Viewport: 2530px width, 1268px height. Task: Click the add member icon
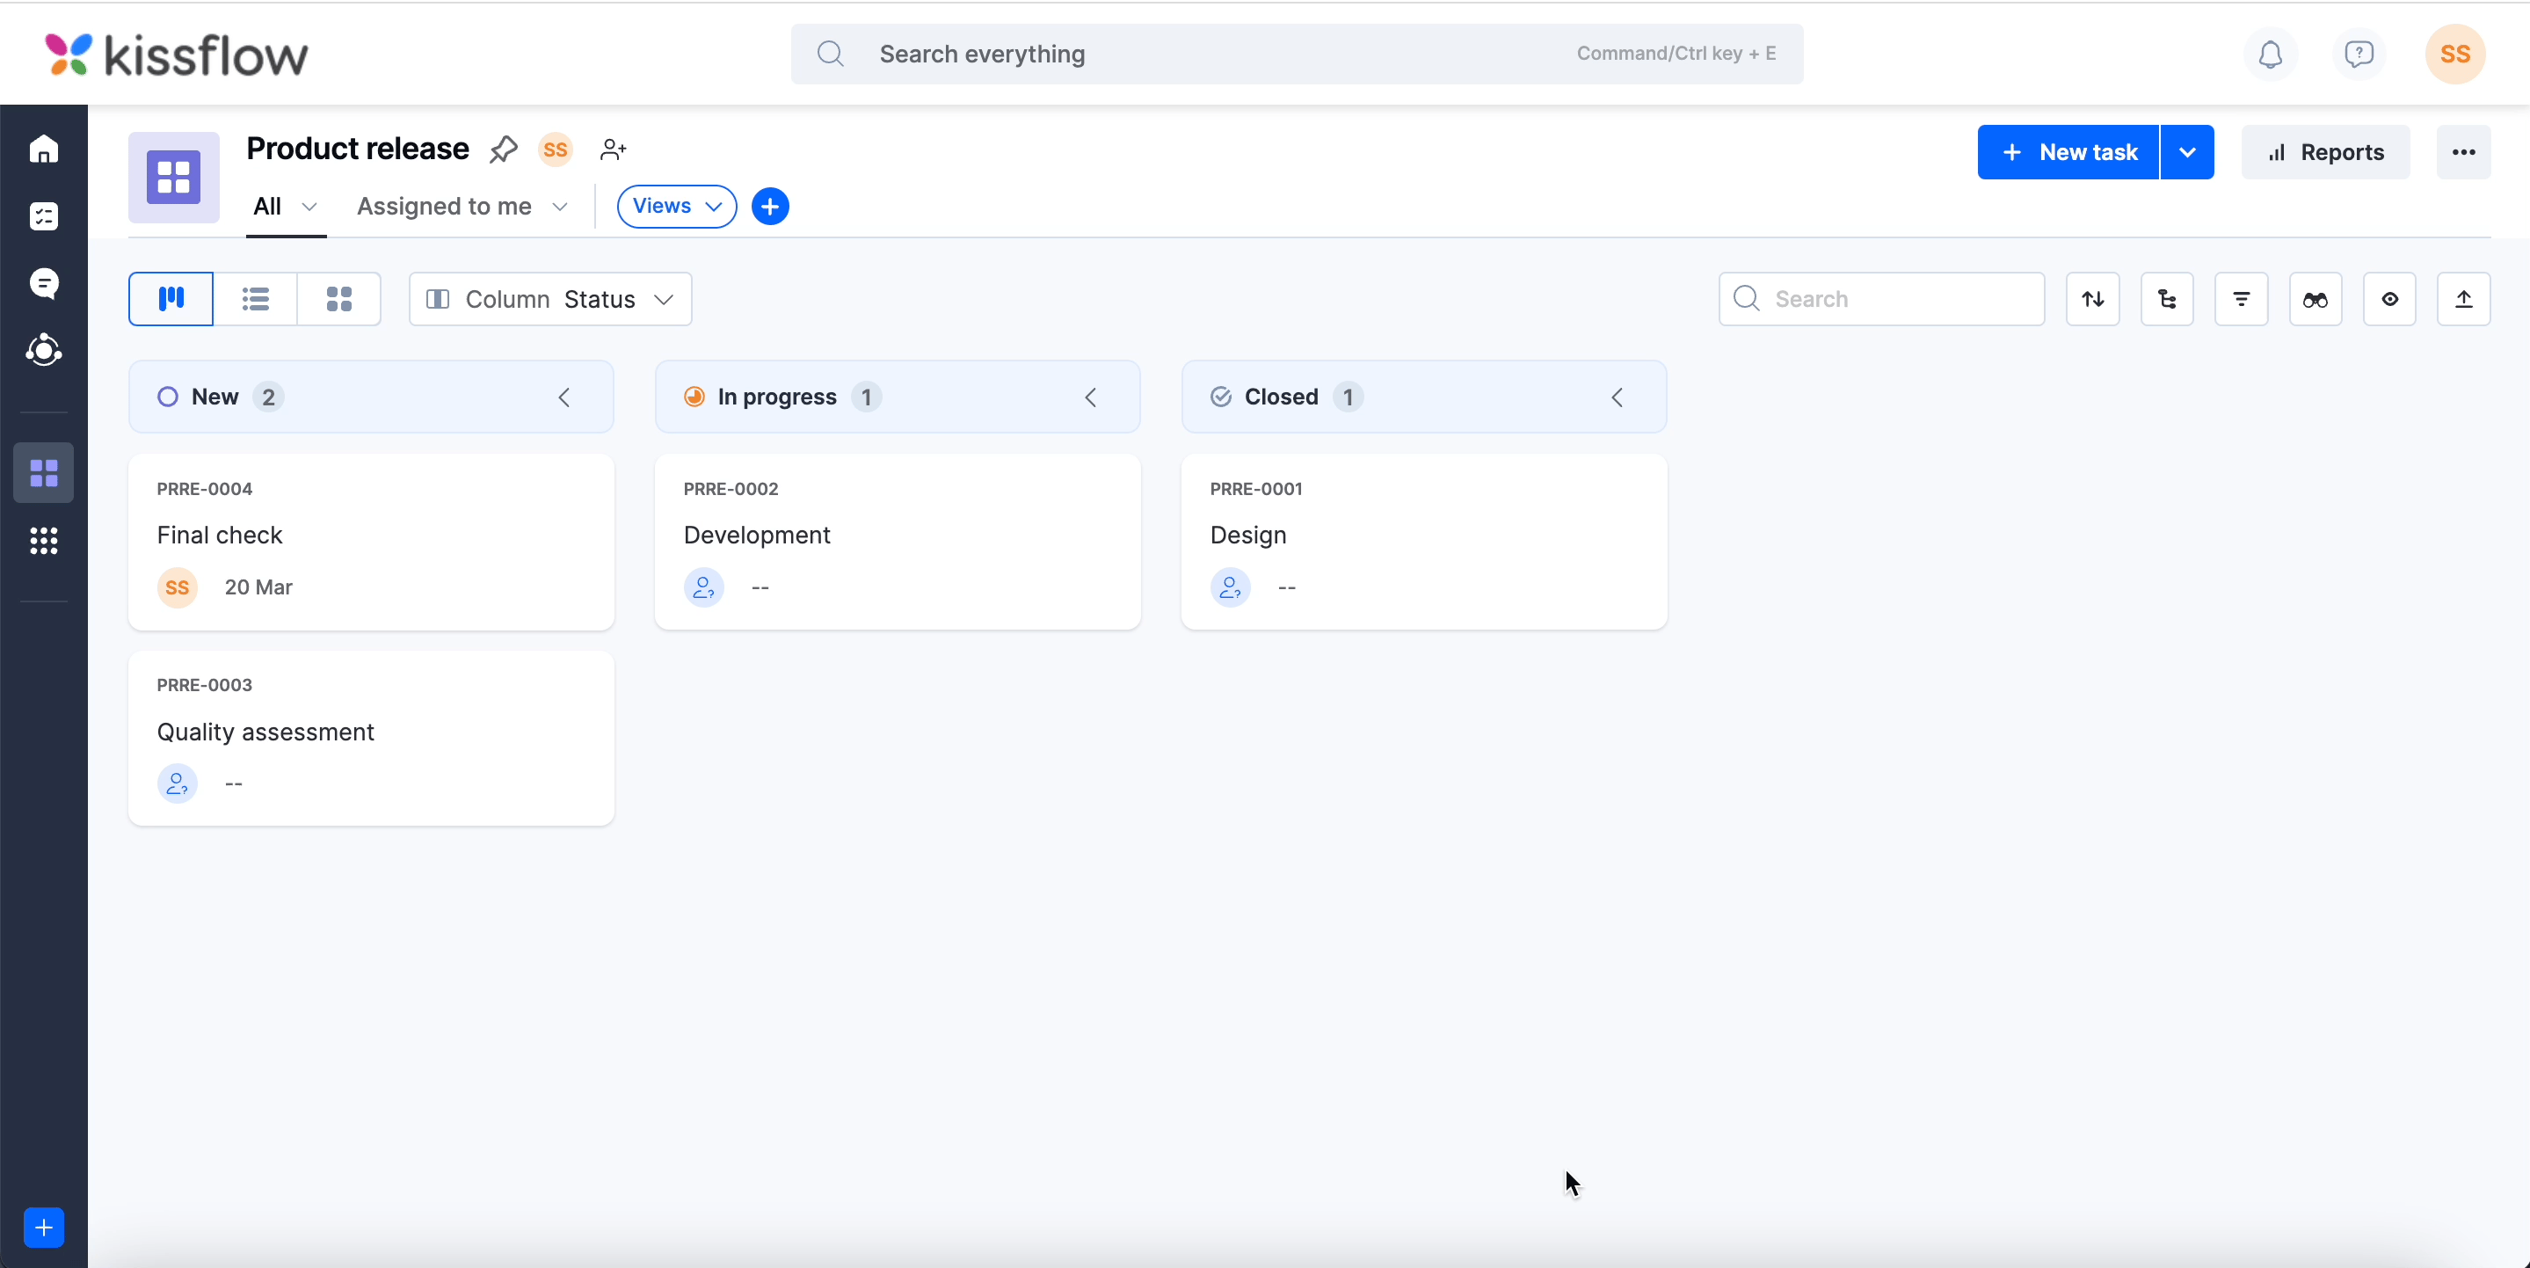coord(613,149)
